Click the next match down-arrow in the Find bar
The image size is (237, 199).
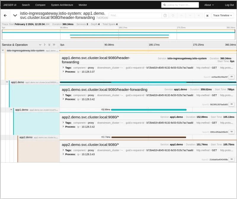(190, 16)
